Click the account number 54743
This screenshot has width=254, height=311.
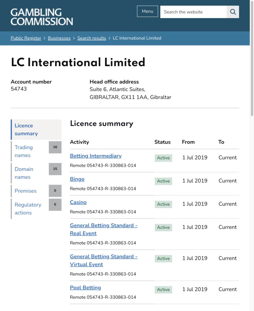[19, 89]
